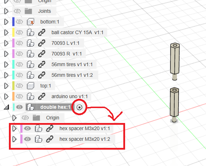Click the pinned component icon of bottom:1
The height and width of the screenshot is (166, 206).
tap(31, 22)
